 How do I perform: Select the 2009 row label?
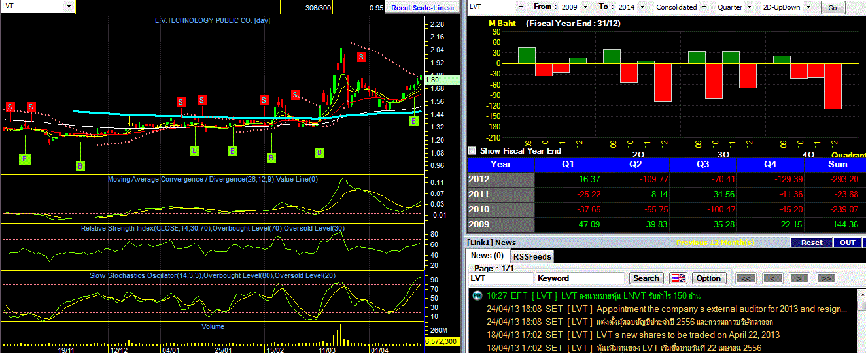(501, 225)
